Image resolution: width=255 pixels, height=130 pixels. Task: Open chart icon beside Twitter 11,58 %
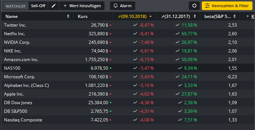point(178,25)
